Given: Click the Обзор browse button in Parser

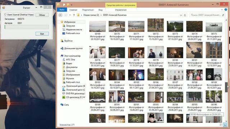Looking at the screenshot, I should click(x=42, y=15).
